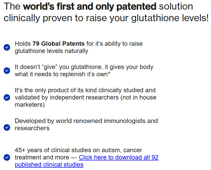The image size is (211, 170).
Task: Select the checkmark beside "only product of its kind"
Action: [7, 97]
